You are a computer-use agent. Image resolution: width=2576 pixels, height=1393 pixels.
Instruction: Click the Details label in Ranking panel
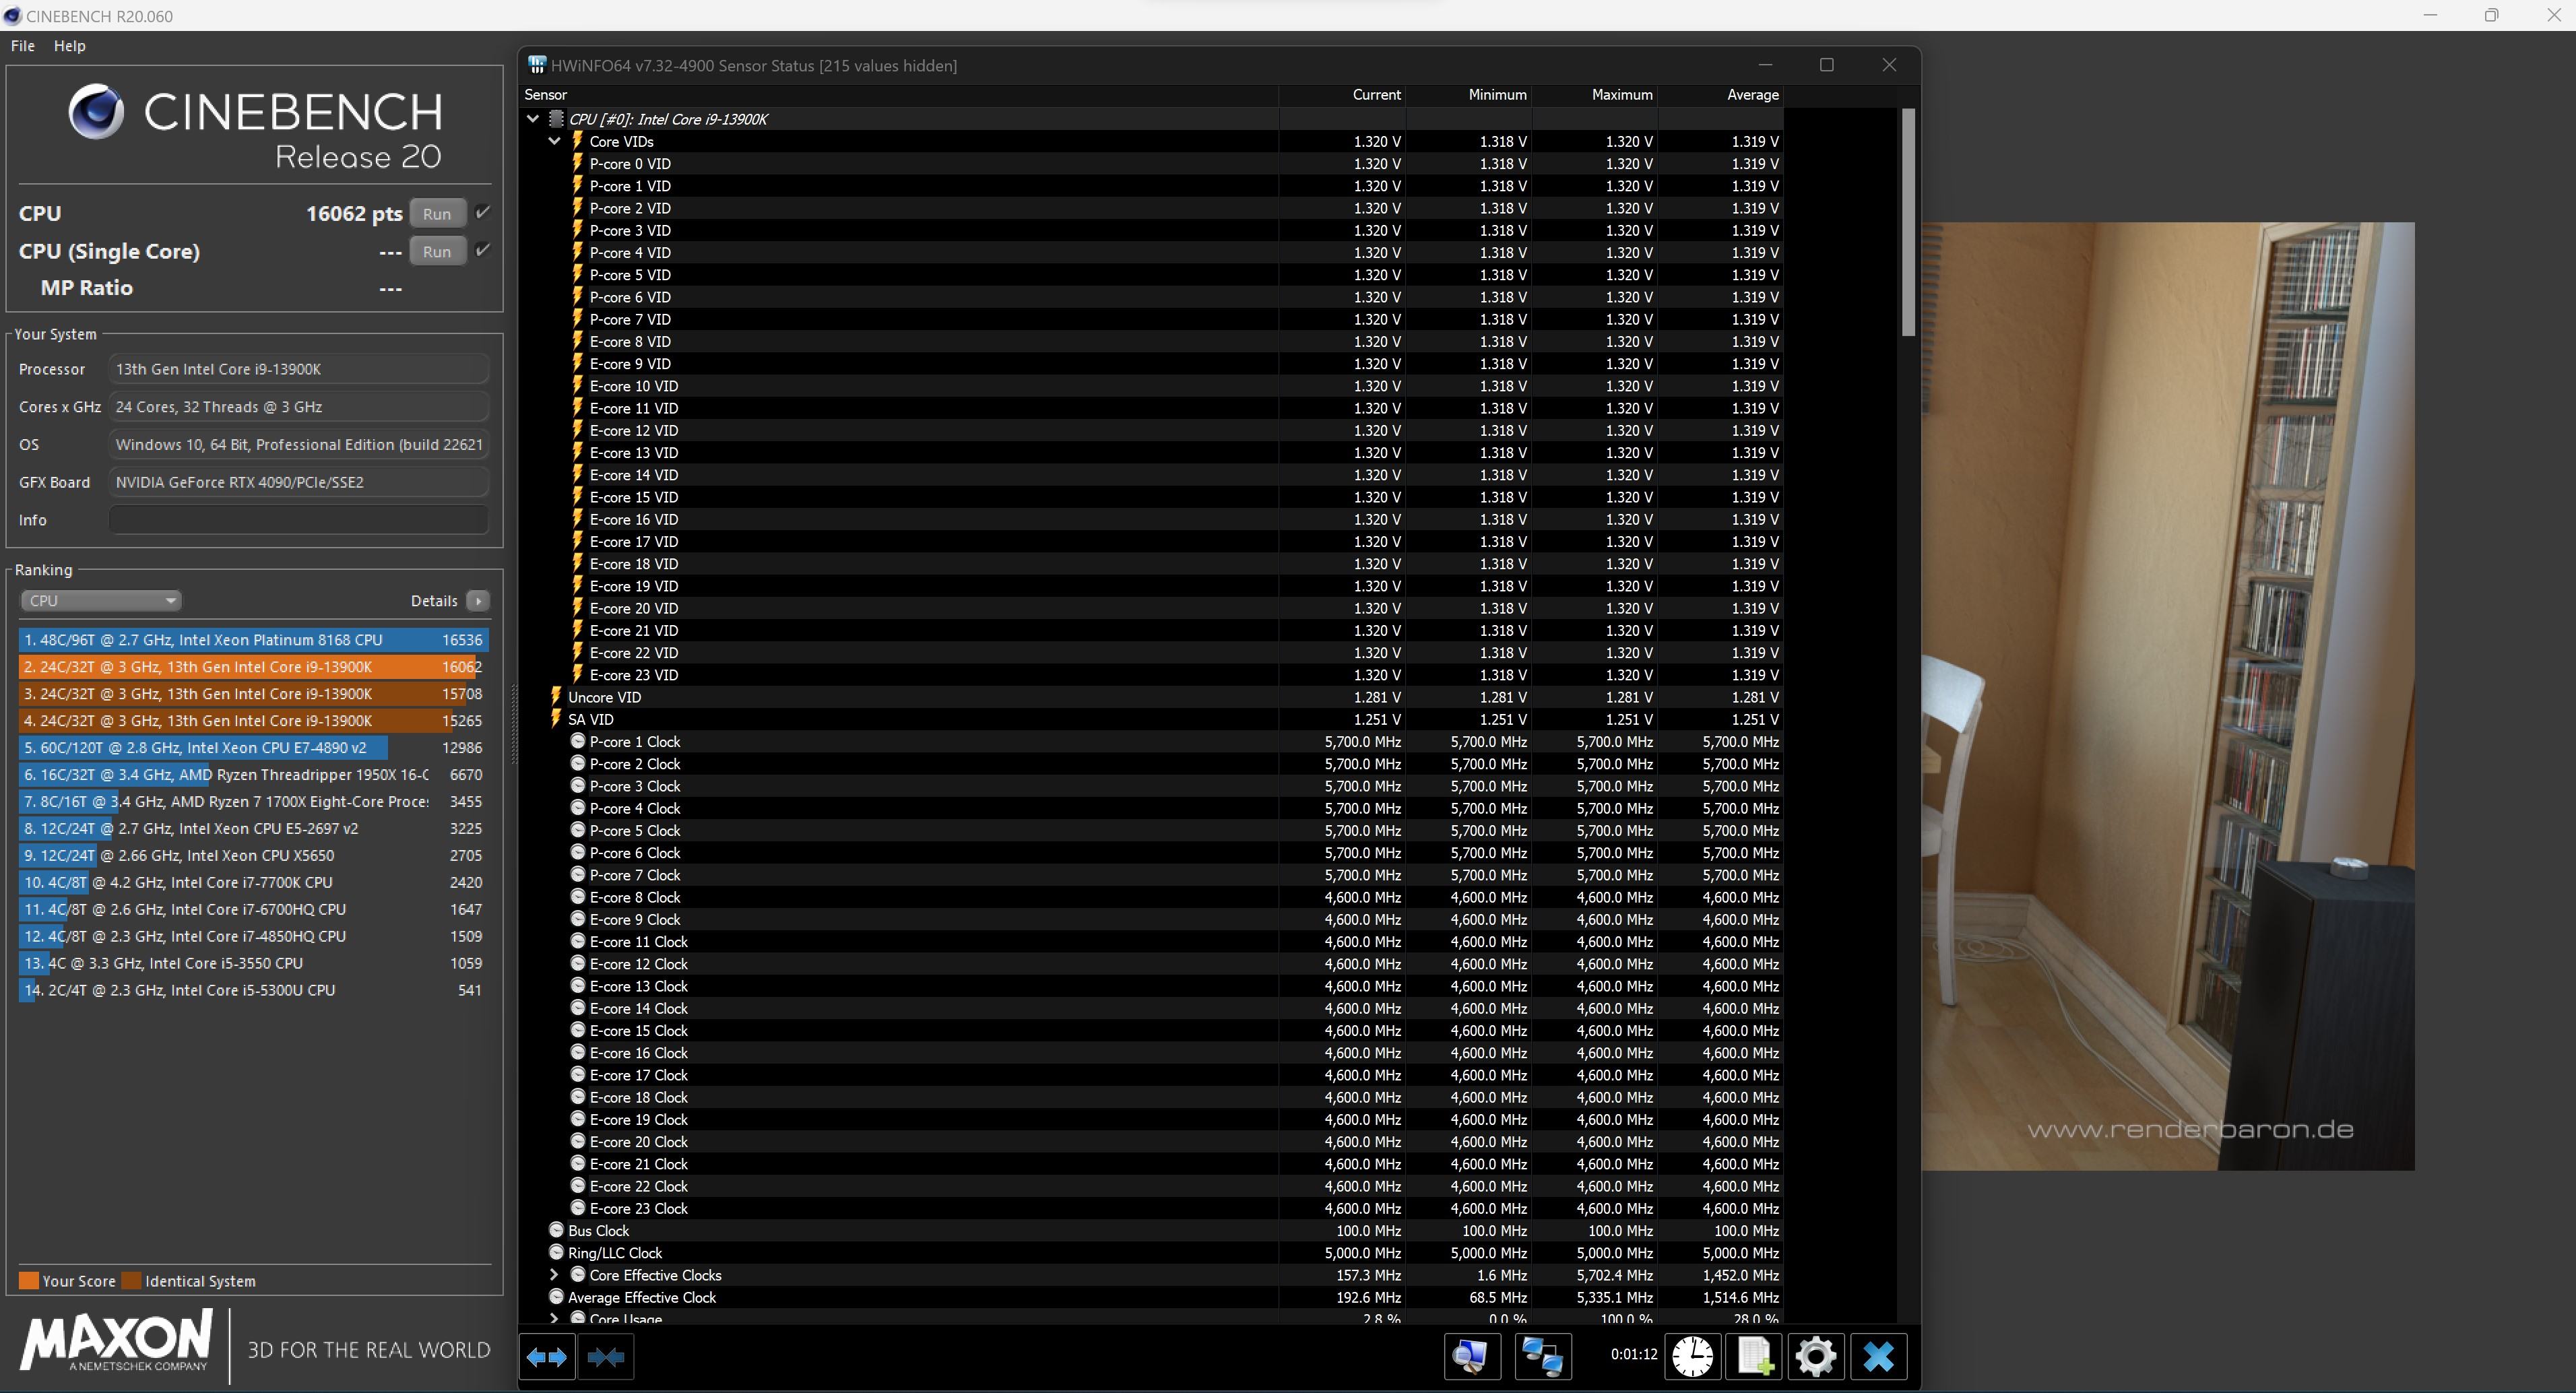[x=434, y=600]
